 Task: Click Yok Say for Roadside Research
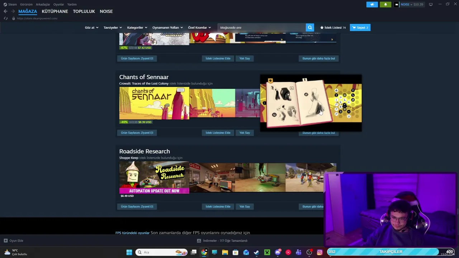pos(245,206)
